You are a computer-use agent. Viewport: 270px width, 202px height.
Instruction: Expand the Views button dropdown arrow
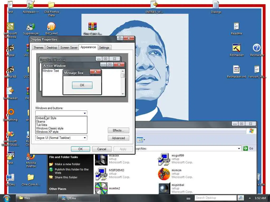pos(144,140)
